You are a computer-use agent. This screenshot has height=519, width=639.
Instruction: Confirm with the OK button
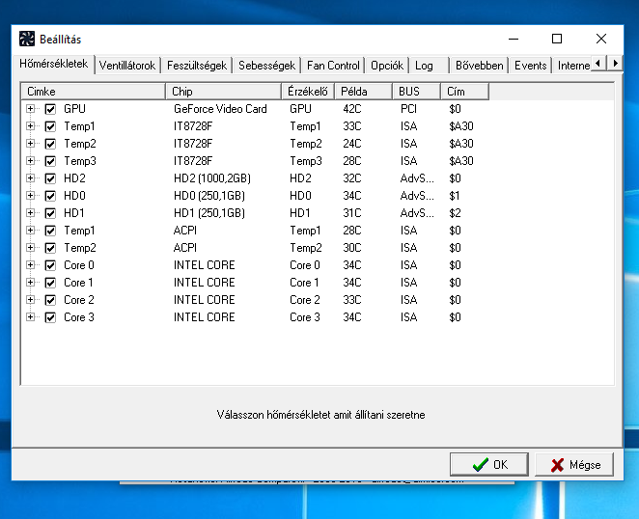(489, 464)
